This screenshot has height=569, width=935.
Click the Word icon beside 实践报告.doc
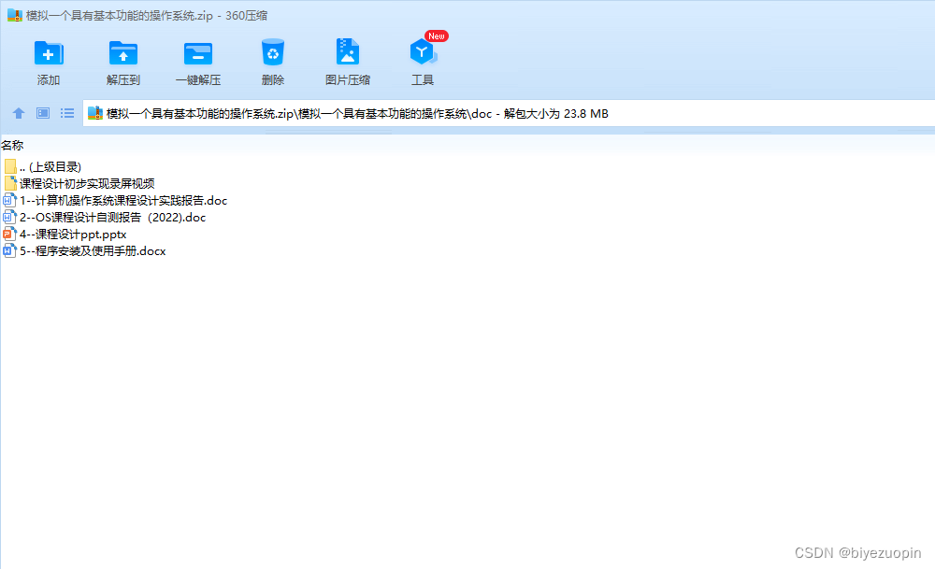coord(8,200)
